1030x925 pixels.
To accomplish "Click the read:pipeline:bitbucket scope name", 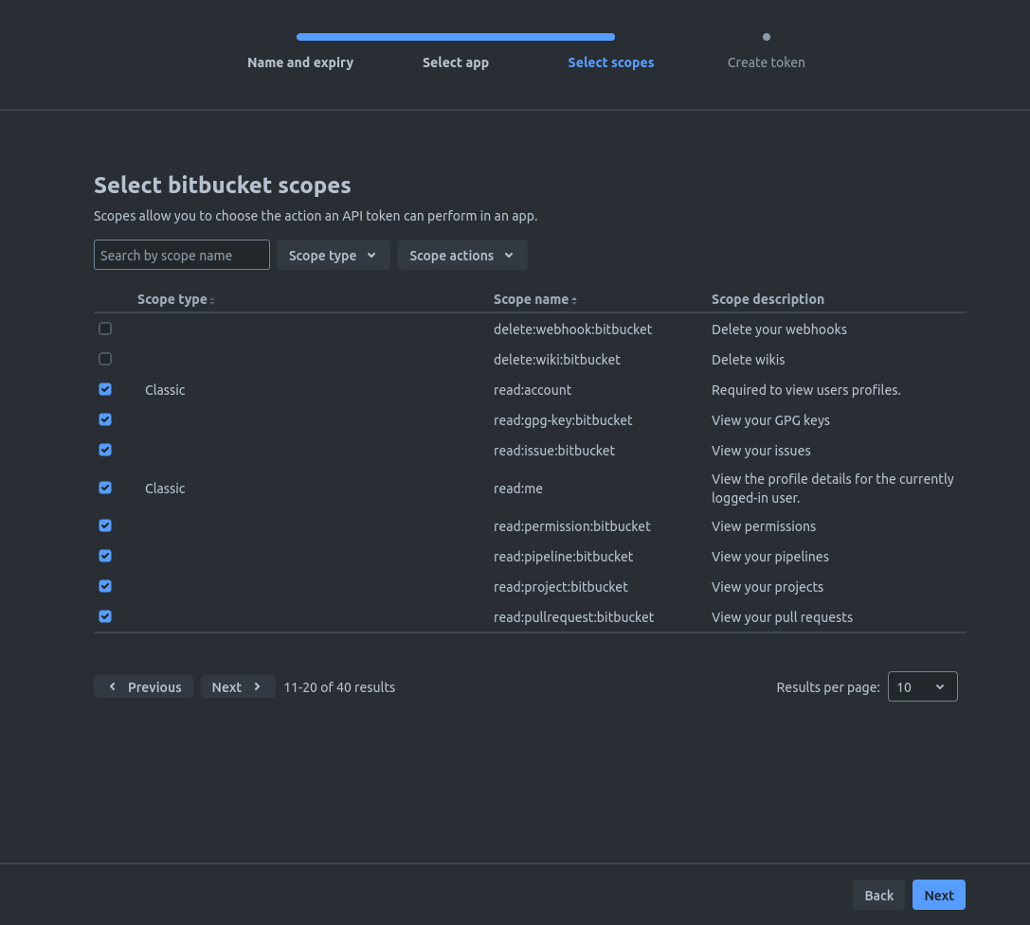I will (564, 557).
